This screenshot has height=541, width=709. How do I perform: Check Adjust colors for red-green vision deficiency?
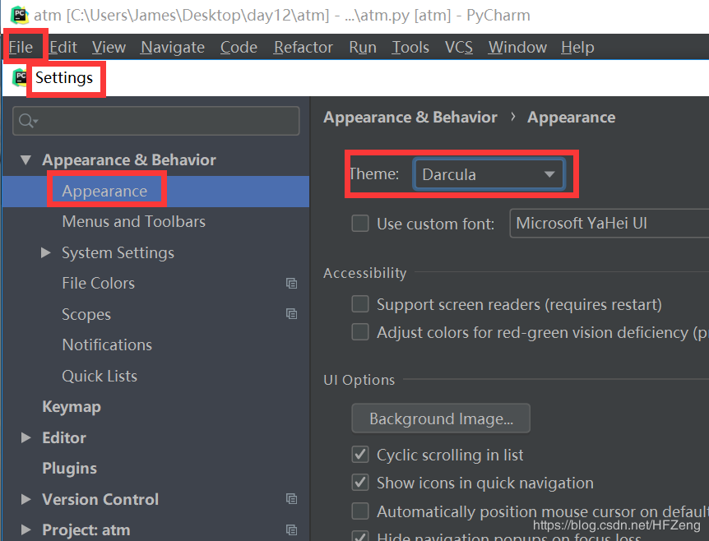(360, 331)
